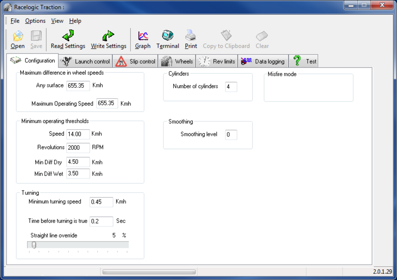The width and height of the screenshot is (397, 280).
Task: Click the Test tab question mark icon
Action: (297, 61)
